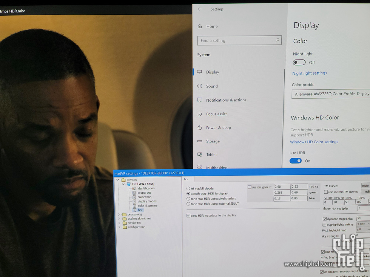Open the TM Curve pluto dropdown

tap(365, 185)
